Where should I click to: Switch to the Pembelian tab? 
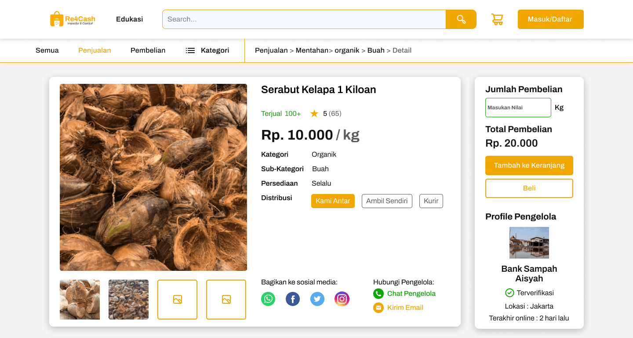pyautogui.click(x=148, y=50)
